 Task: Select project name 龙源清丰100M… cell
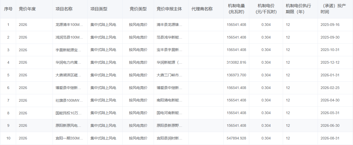tap(69, 25)
